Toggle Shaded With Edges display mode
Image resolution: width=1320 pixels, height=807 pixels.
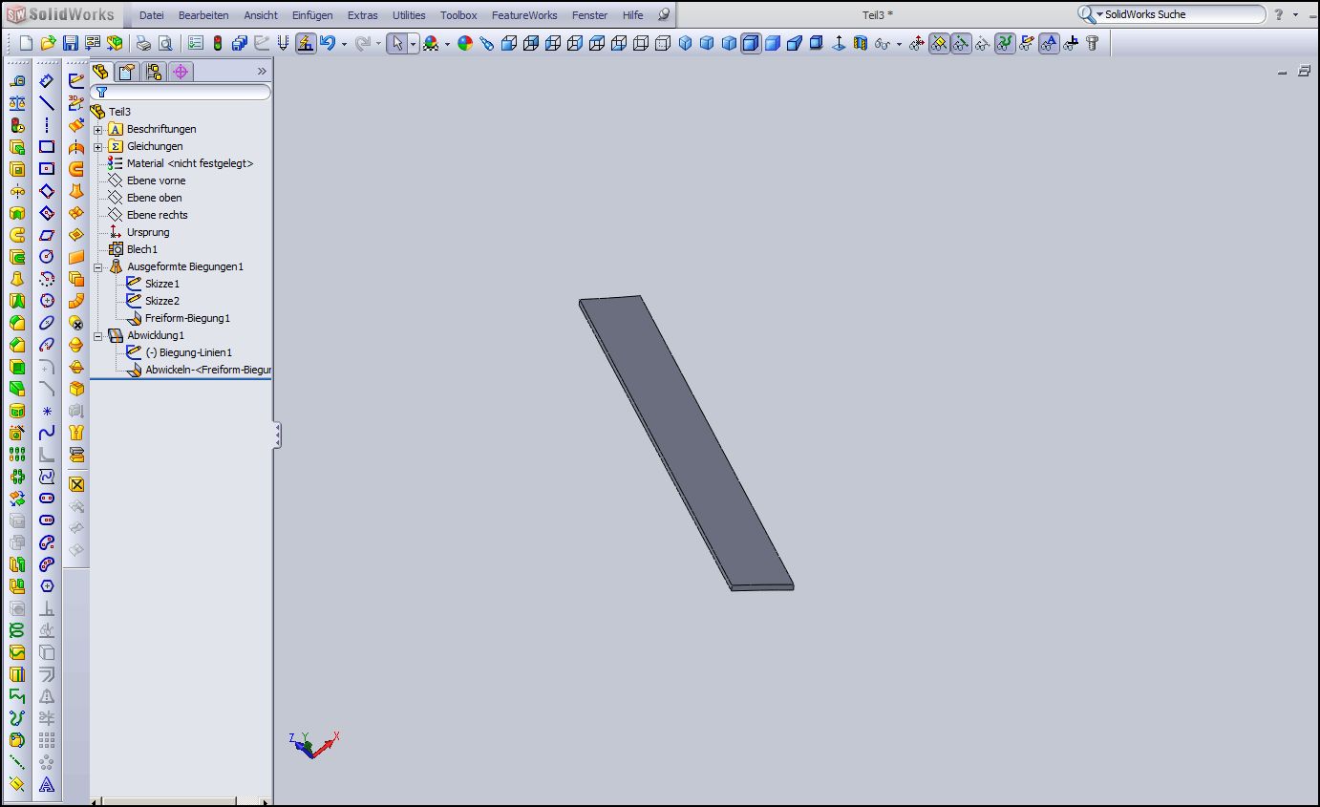pyautogui.click(x=751, y=43)
